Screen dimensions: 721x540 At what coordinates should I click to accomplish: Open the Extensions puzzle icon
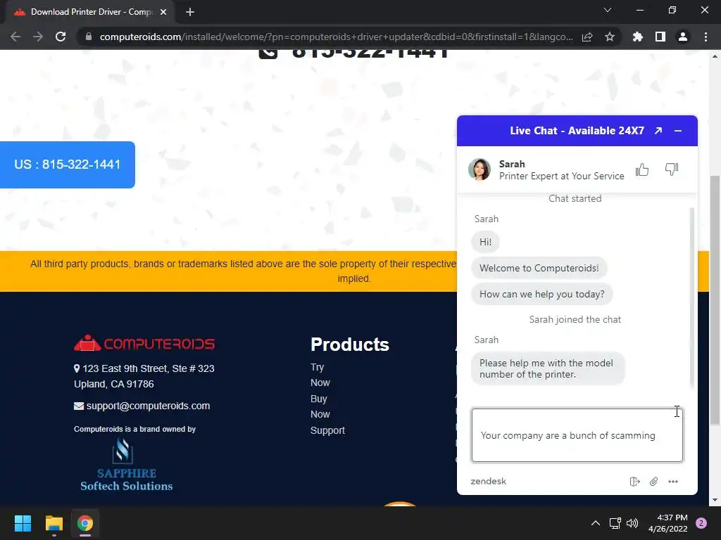click(x=638, y=37)
